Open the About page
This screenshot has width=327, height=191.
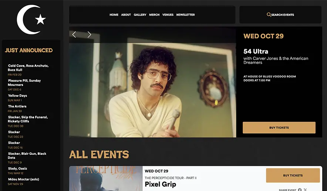tap(126, 14)
